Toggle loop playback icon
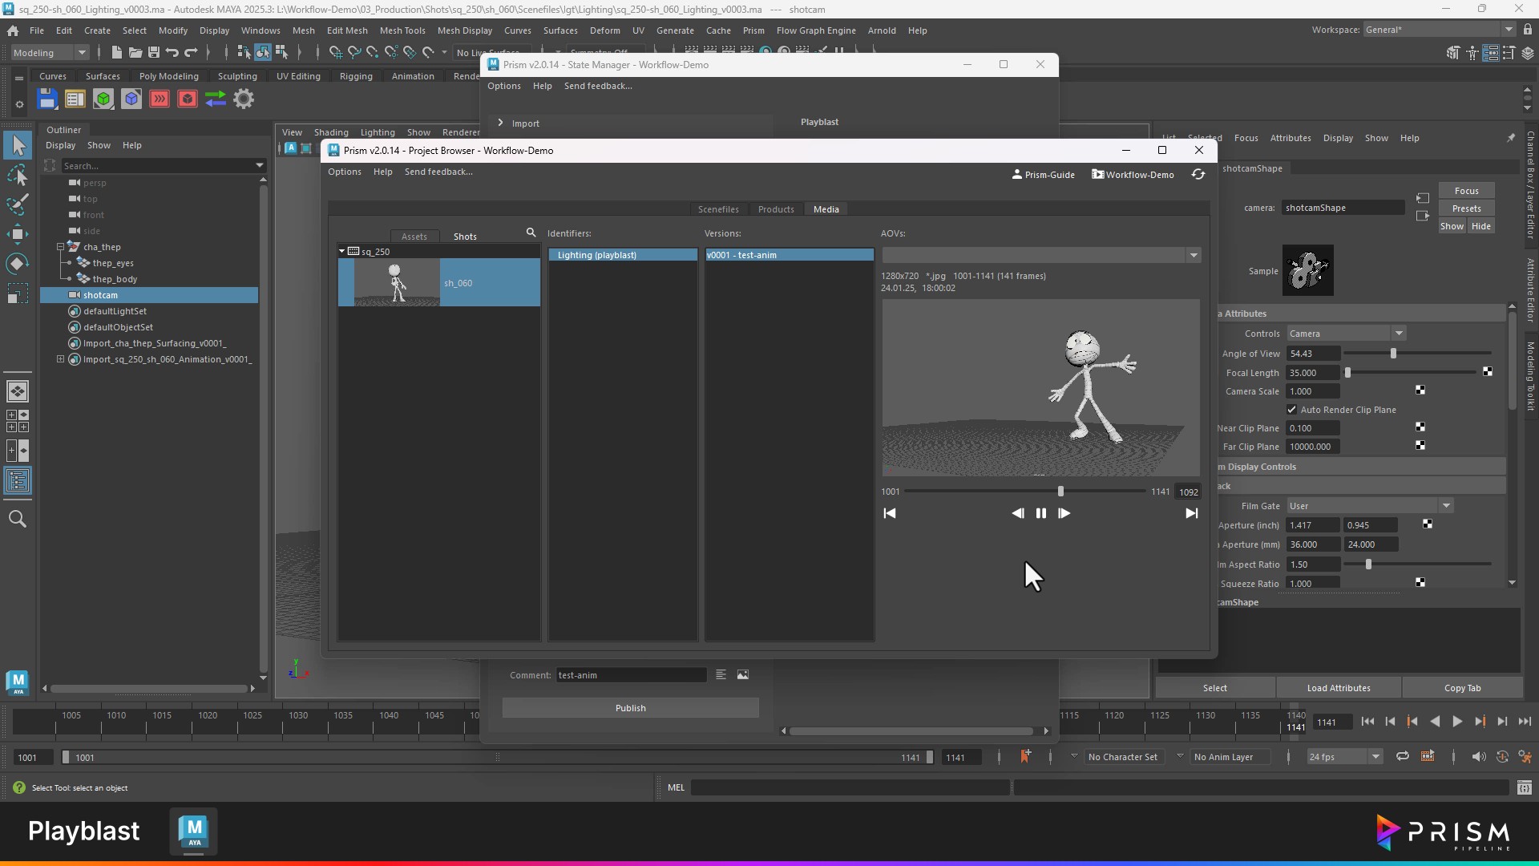 1403,757
